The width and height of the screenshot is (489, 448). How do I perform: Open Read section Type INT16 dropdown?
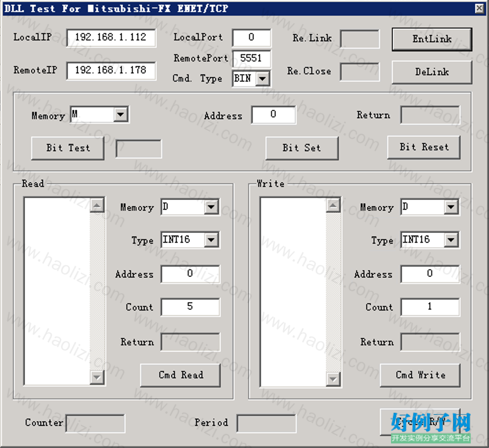click(x=211, y=240)
